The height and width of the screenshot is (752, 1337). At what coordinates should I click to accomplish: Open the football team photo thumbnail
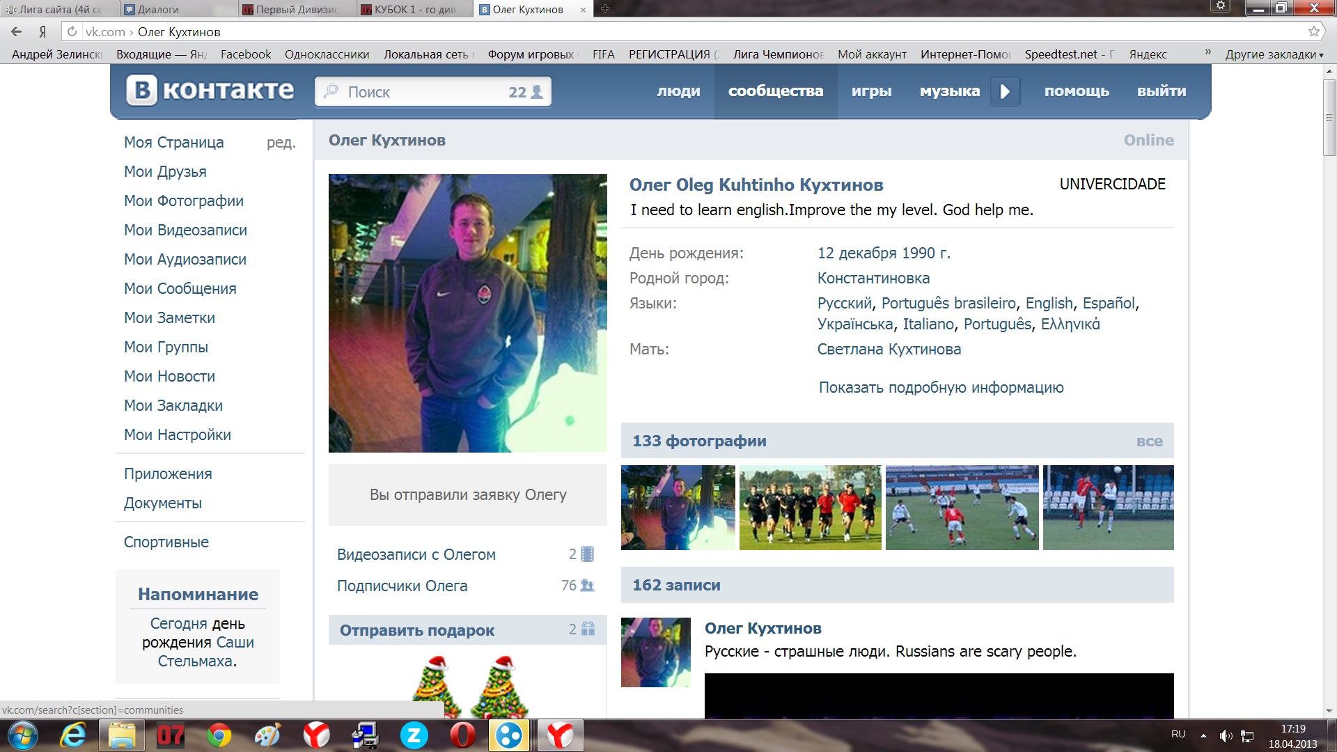810,508
